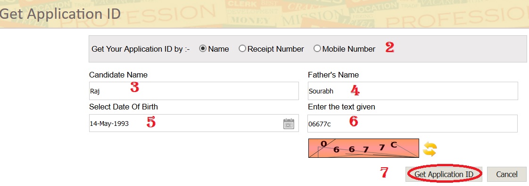Click the red number 7 annotation
Image resolution: width=529 pixels, height=186 pixels.
pyautogui.click(x=384, y=173)
